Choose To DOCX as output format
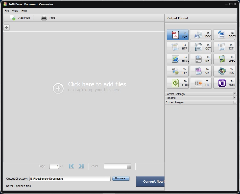240x194 pixels. click(224, 35)
